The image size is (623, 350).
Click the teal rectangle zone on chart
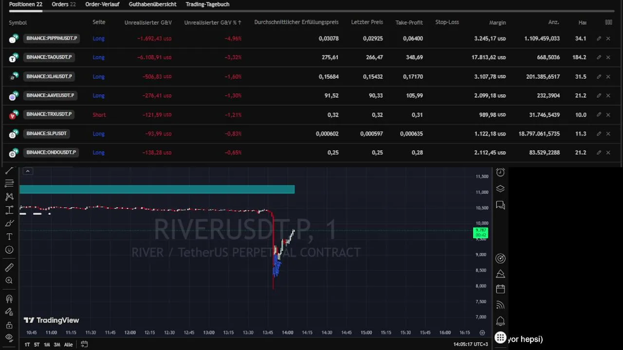point(157,190)
